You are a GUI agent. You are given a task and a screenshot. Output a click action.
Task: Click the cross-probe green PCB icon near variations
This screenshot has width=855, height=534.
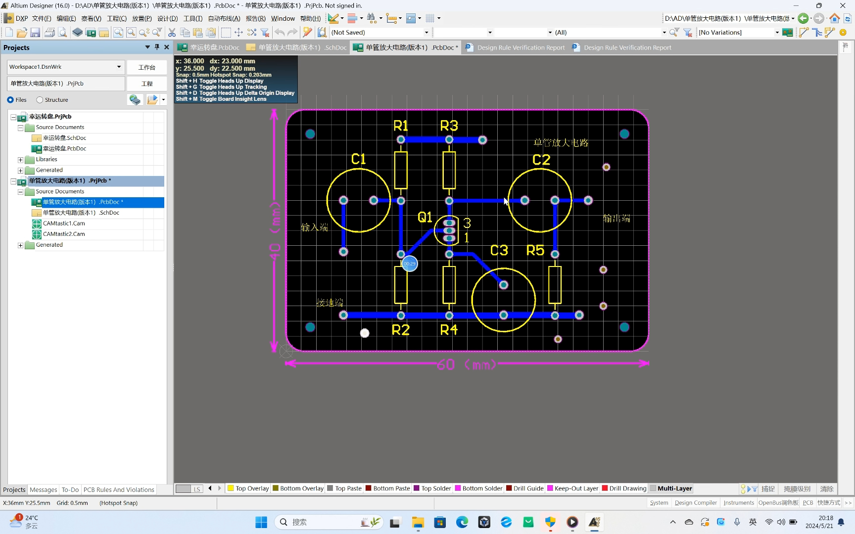pos(788,32)
